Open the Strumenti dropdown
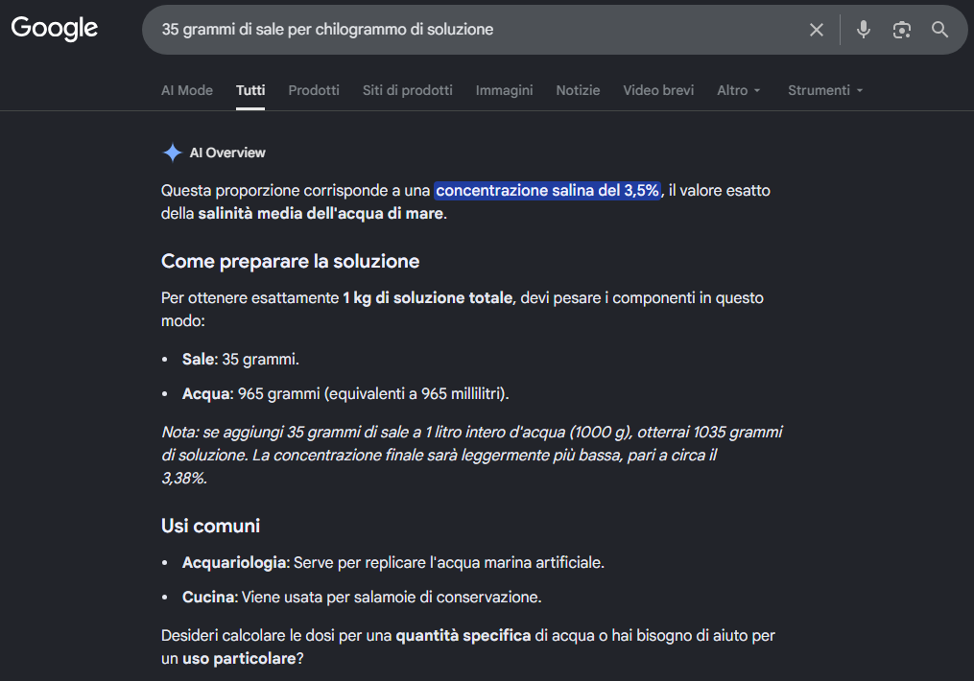The height and width of the screenshot is (681, 974). 825,90
